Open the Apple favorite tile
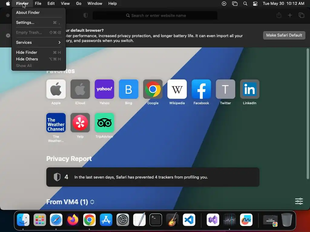 (x=56, y=89)
